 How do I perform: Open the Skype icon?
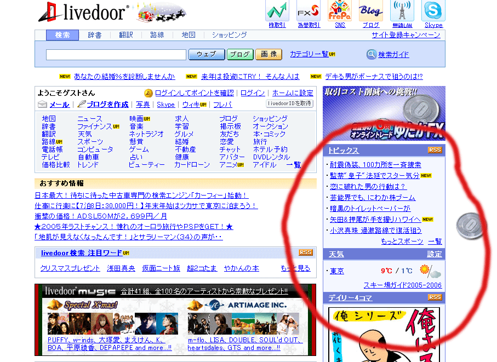click(x=433, y=11)
